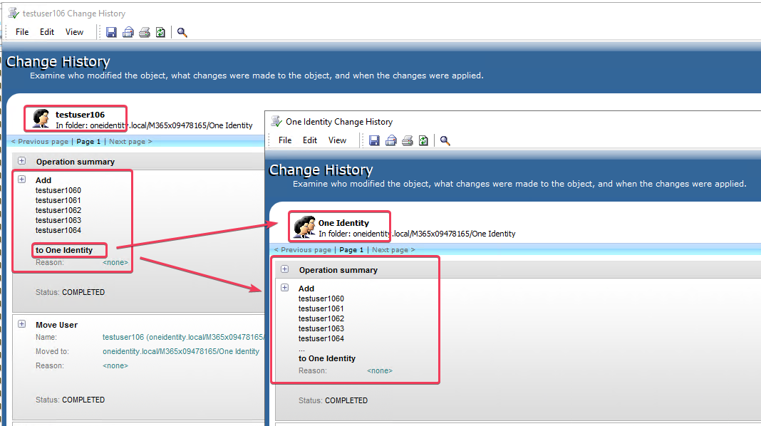
Task: Click testuser1061 in the One Identity window
Action: click(x=321, y=308)
